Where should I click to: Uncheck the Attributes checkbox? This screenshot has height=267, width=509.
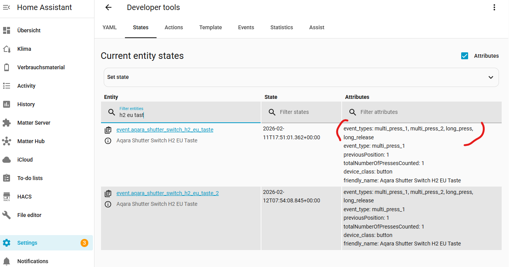click(465, 56)
